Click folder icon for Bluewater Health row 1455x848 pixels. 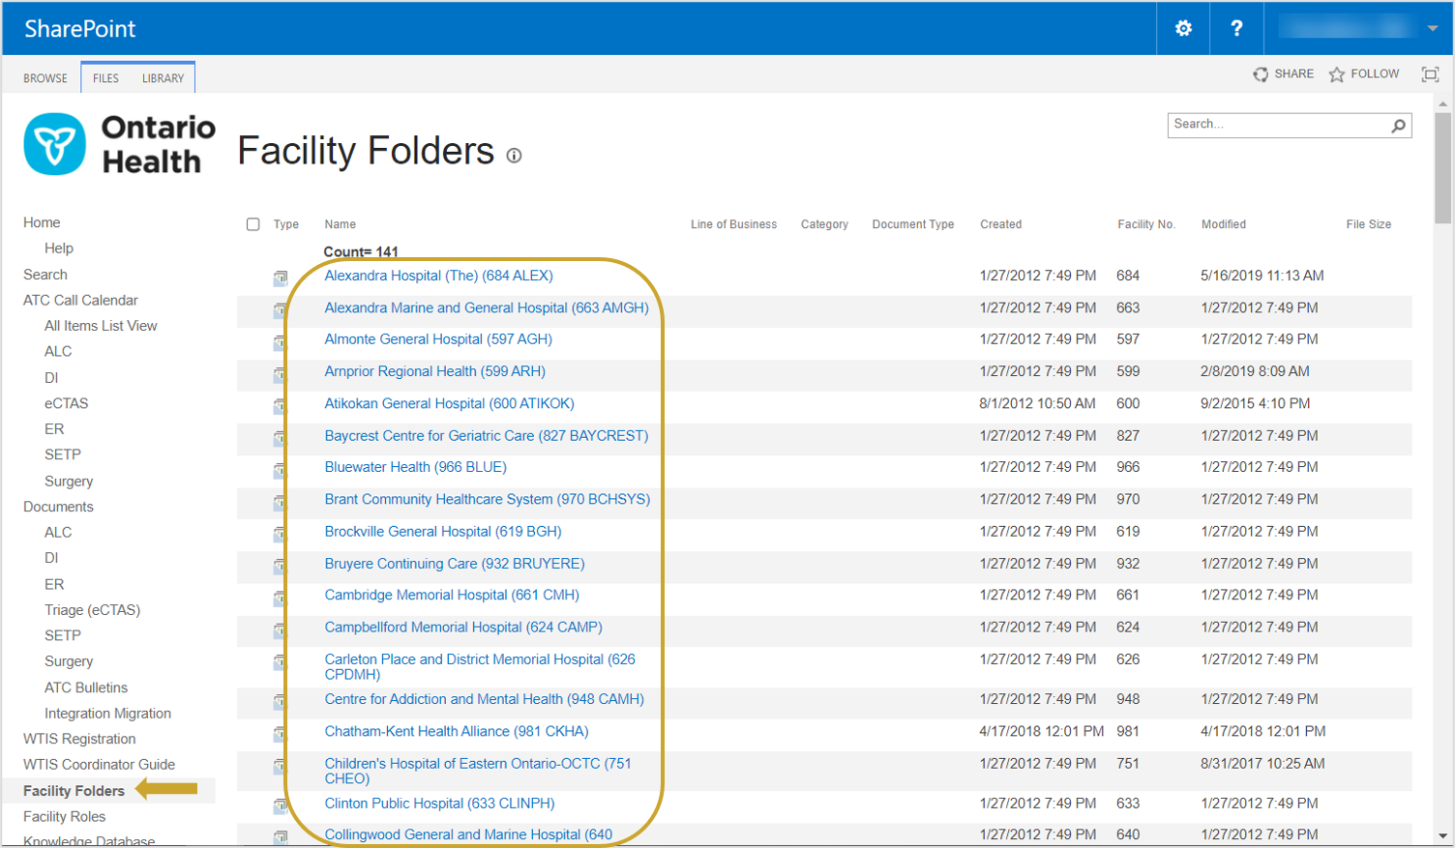tap(281, 469)
